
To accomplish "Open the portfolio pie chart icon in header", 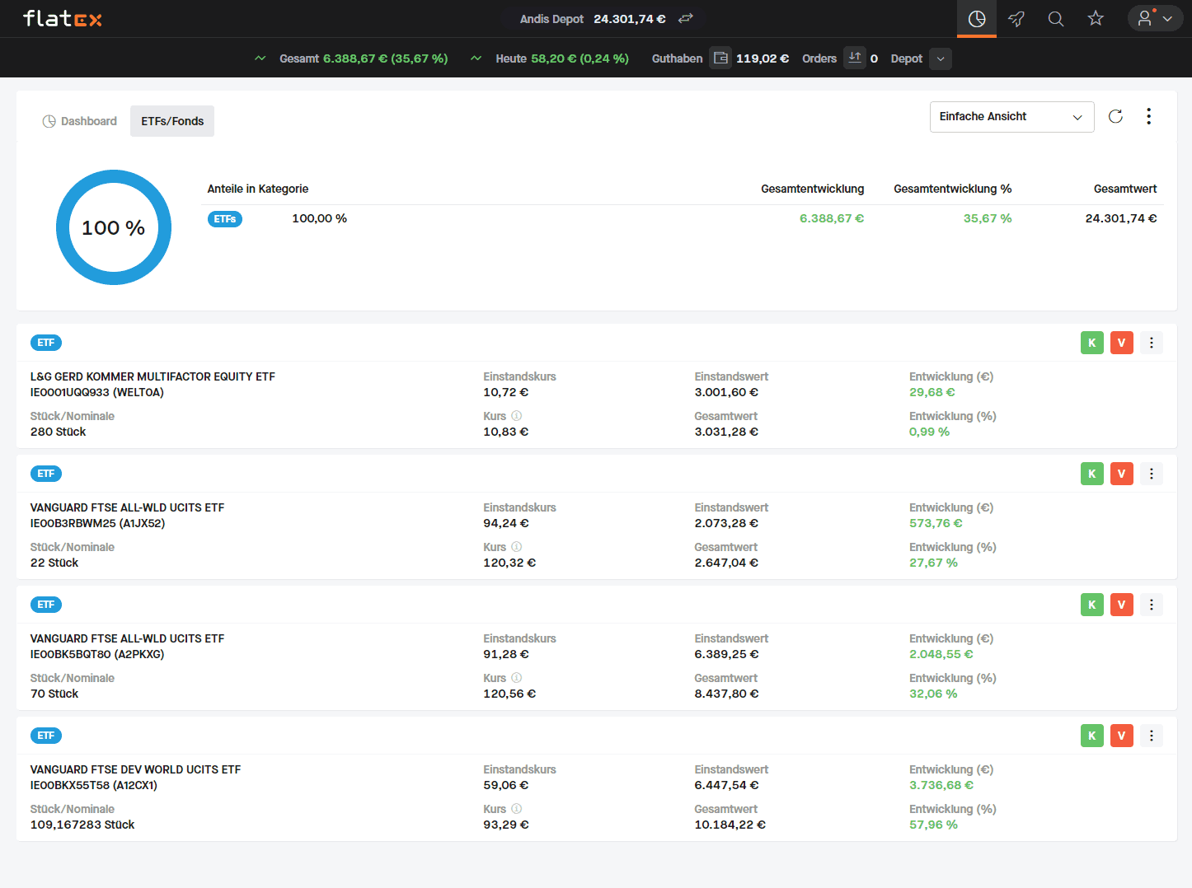I will pyautogui.click(x=977, y=18).
